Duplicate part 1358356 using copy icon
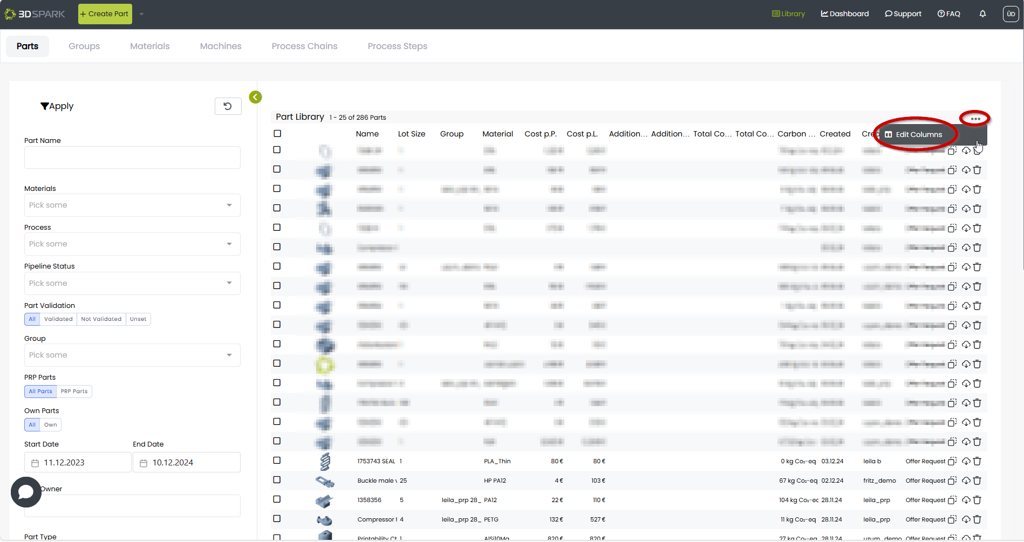 coord(952,500)
